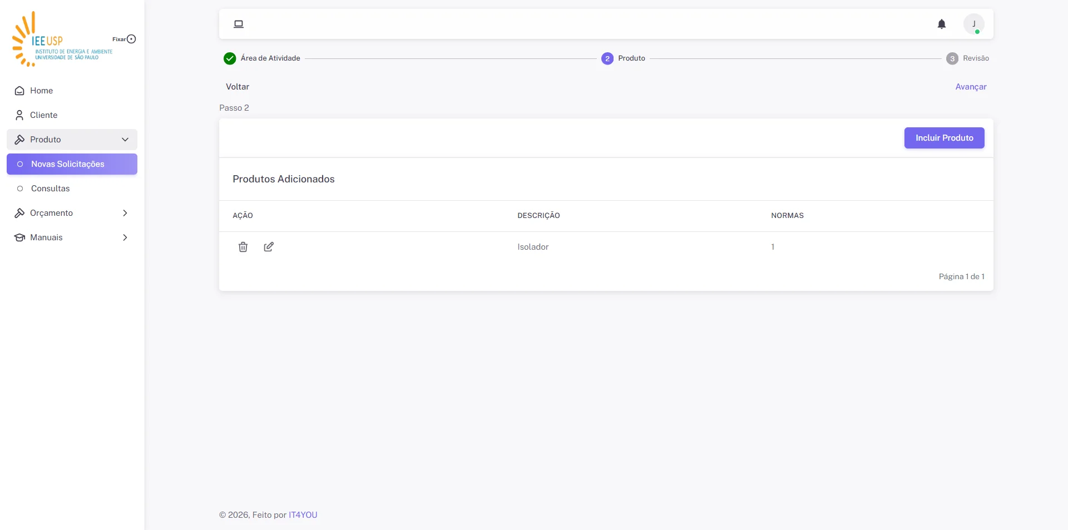Viewport: 1068px width, 530px height.
Task: Click Voltar to go back
Action: (x=238, y=87)
